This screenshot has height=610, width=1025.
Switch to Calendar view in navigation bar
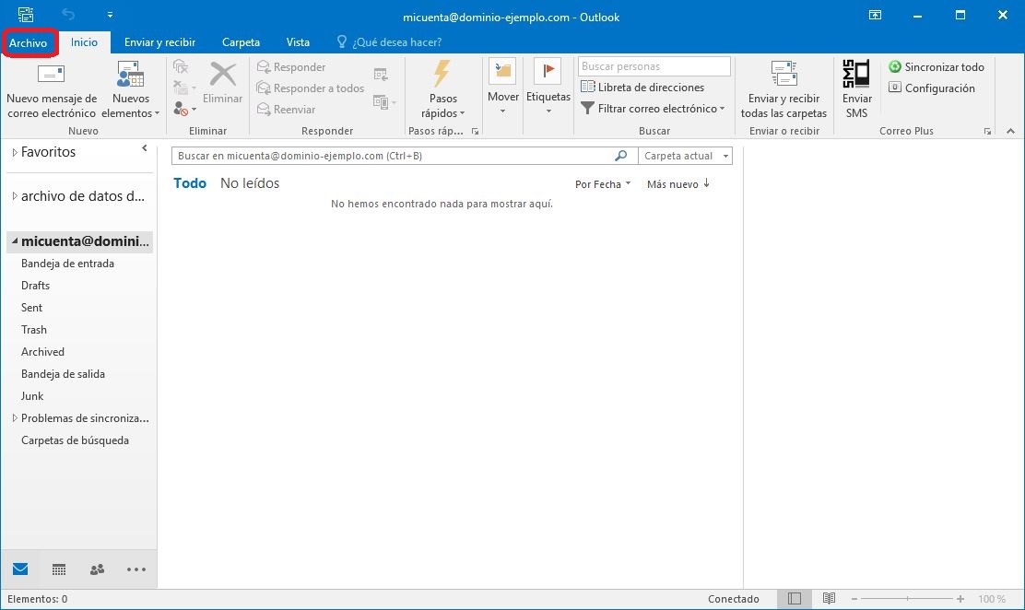[59, 569]
